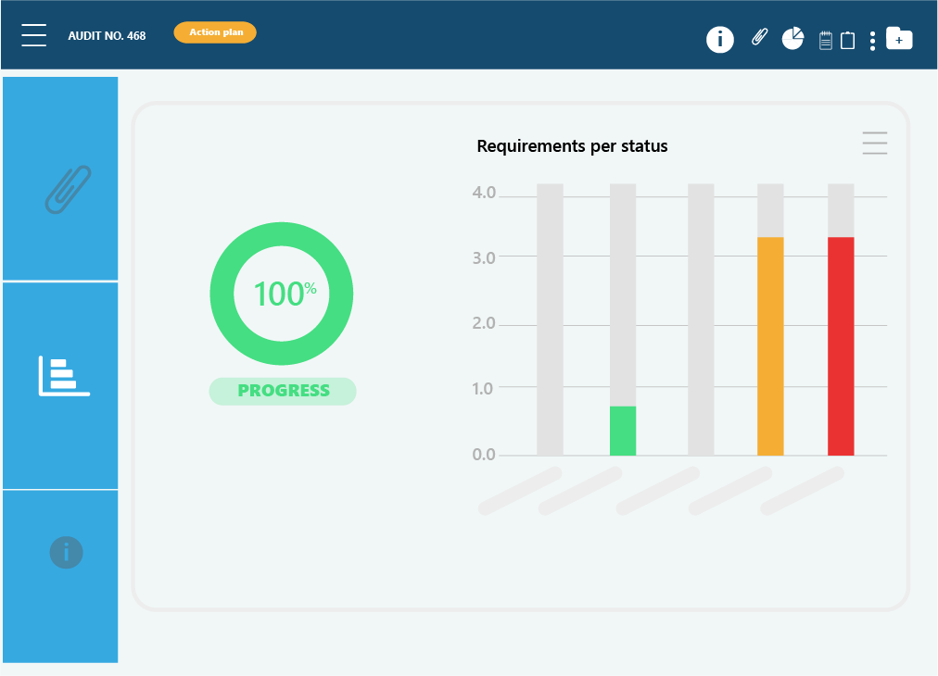Image resolution: width=938 pixels, height=676 pixels.
Task: Click the Requirements per status chart title
Action: 572,146
